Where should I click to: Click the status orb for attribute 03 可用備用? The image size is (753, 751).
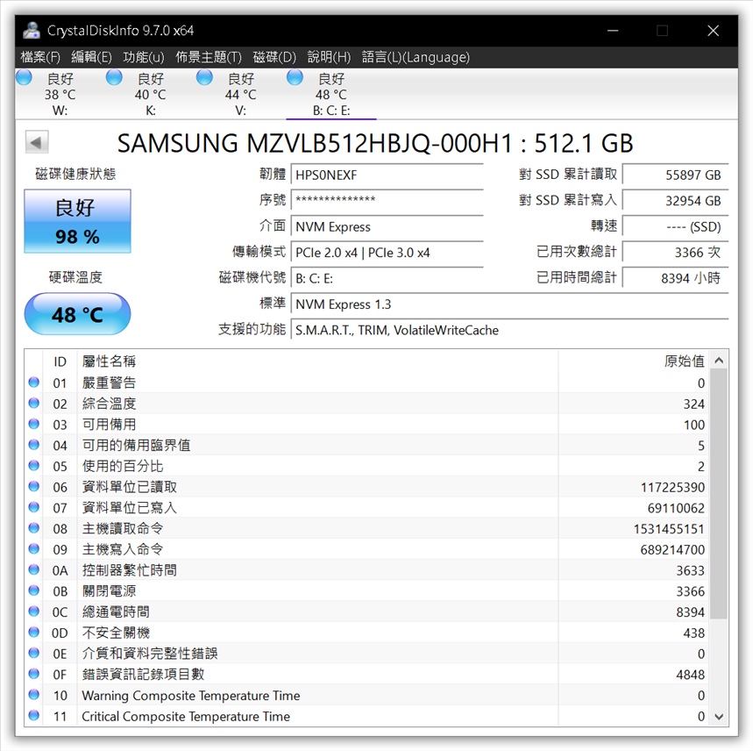[33, 424]
